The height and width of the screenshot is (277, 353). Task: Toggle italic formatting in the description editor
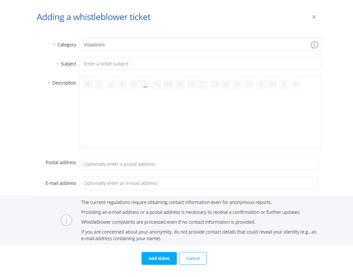pos(99,84)
